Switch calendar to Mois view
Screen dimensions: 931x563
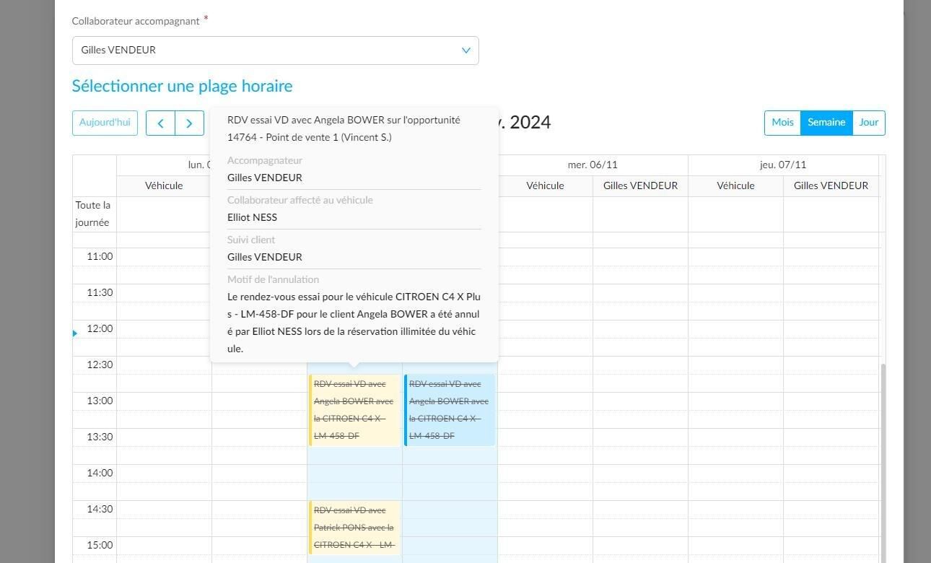[782, 123]
